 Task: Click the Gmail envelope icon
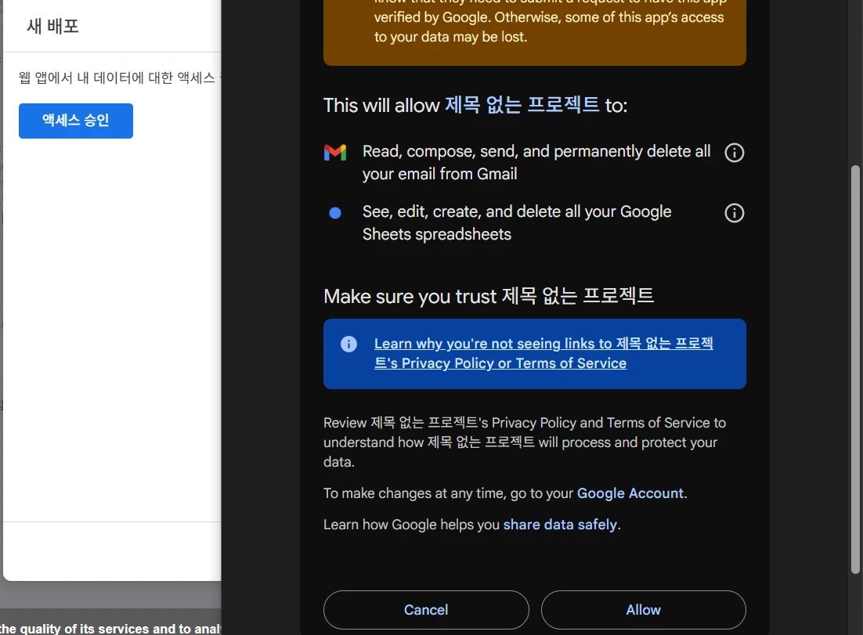pos(335,153)
